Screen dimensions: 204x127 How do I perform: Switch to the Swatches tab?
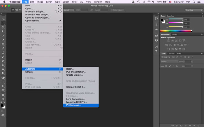pos(170,16)
